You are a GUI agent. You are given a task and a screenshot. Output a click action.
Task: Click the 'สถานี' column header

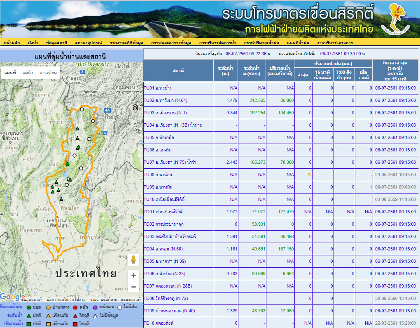click(178, 71)
